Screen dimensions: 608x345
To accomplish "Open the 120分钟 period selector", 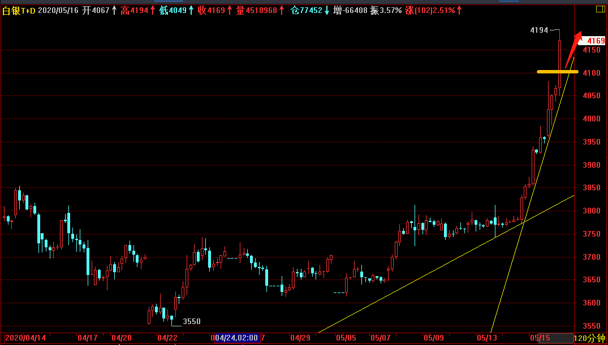I will click(x=590, y=338).
